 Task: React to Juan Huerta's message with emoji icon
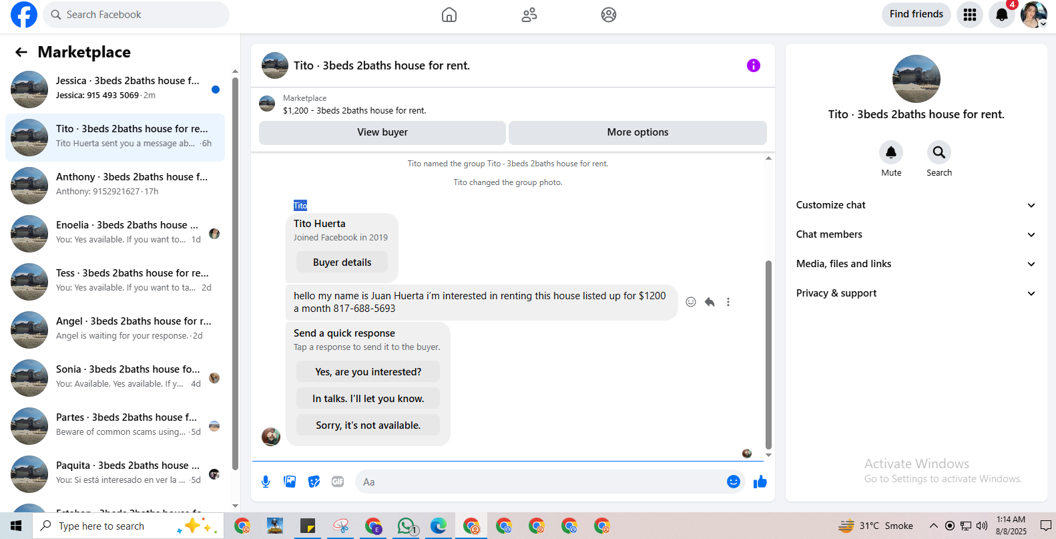click(691, 302)
